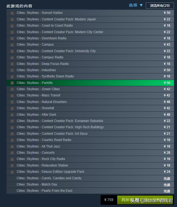Click the ¥ 43 price of Campus
Image resolution: width=177 pixels, height=207 pixels.
tap(167, 45)
